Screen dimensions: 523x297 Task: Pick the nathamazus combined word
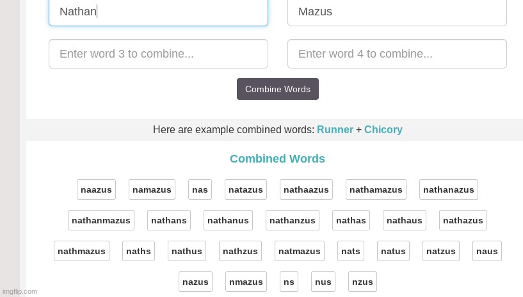pyautogui.click(x=376, y=189)
